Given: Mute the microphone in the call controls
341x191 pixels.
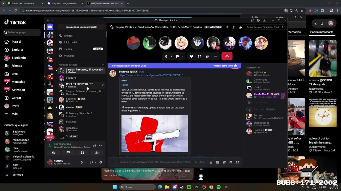Looking at the screenshot, I should [x=166, y=56].
